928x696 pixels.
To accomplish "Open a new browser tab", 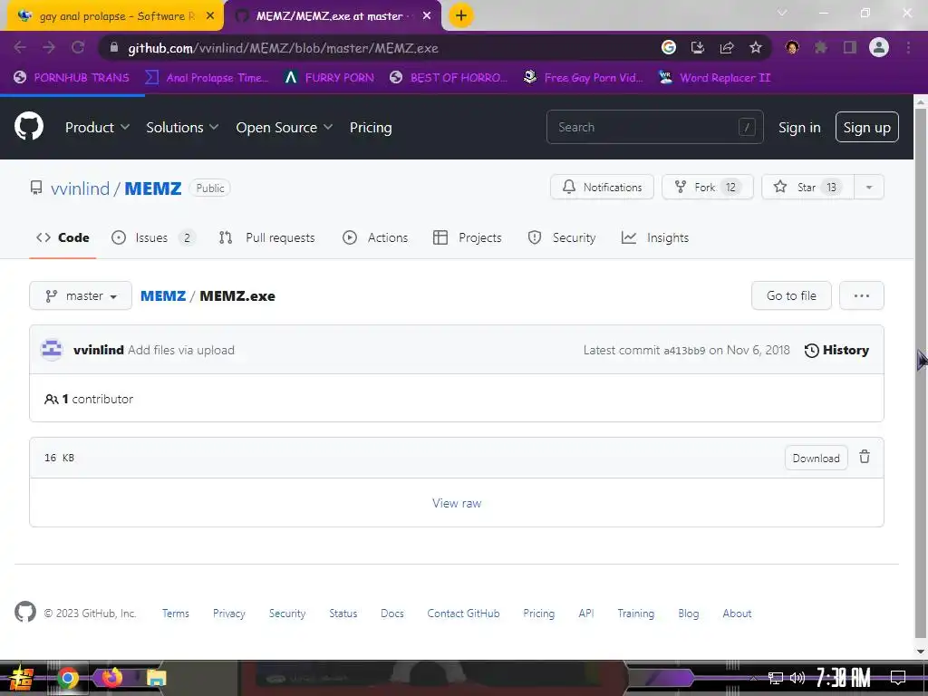I will click(x=461, y=15).
